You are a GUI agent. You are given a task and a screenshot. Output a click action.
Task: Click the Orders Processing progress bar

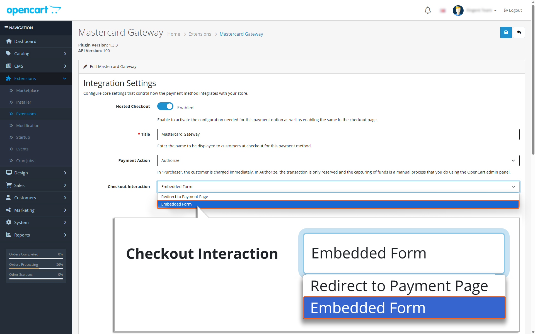click(36, 268)
